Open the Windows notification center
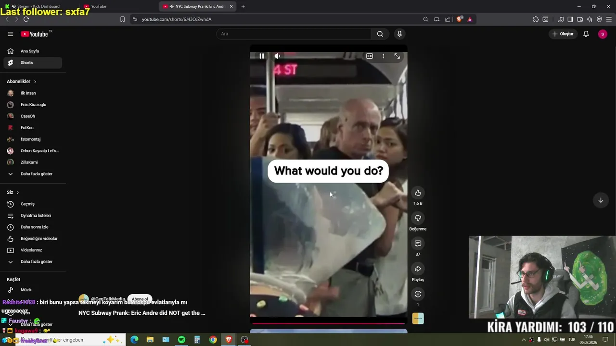The image size is (616, 346). coord(605,340)
